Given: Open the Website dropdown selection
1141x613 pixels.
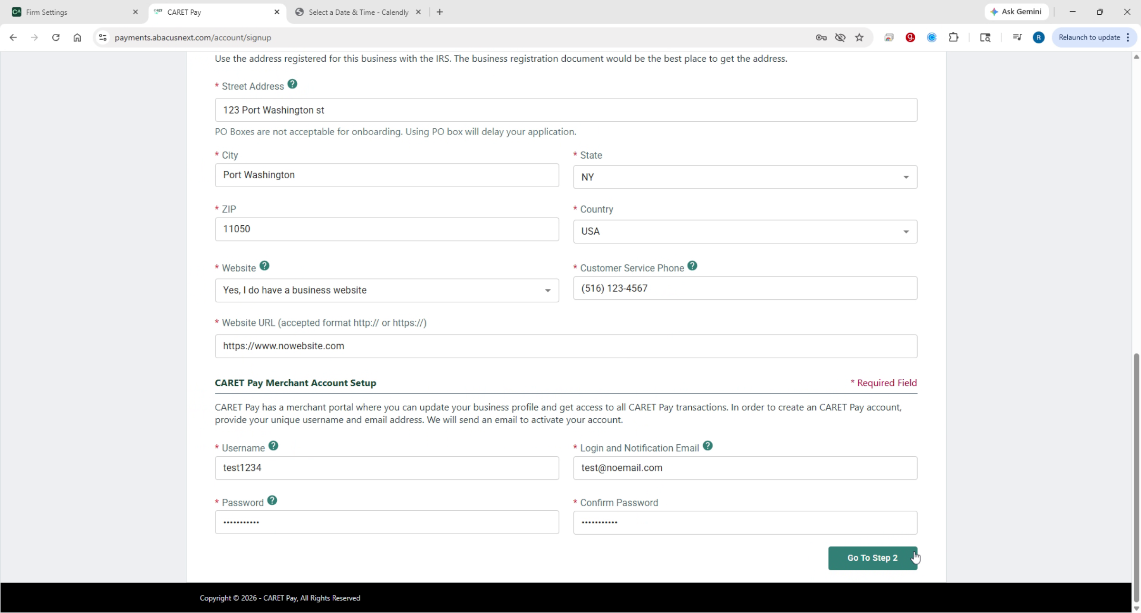Looking at the screenshot, I should click(387, 290).
